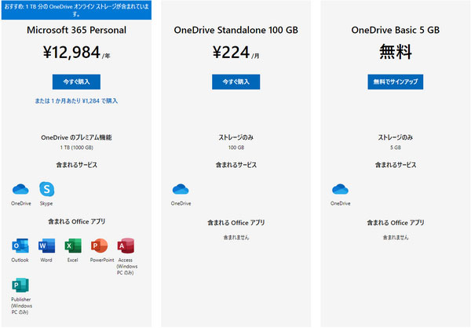Click the 5 GB storage amount text
This screenshot has width=471, height=328.
pyautogui.click(x=396, y=148)
